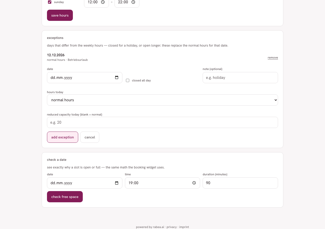This screenshot has height=229, width=325.
Task: Focus the time field showing 19:00
Action: 162,183
